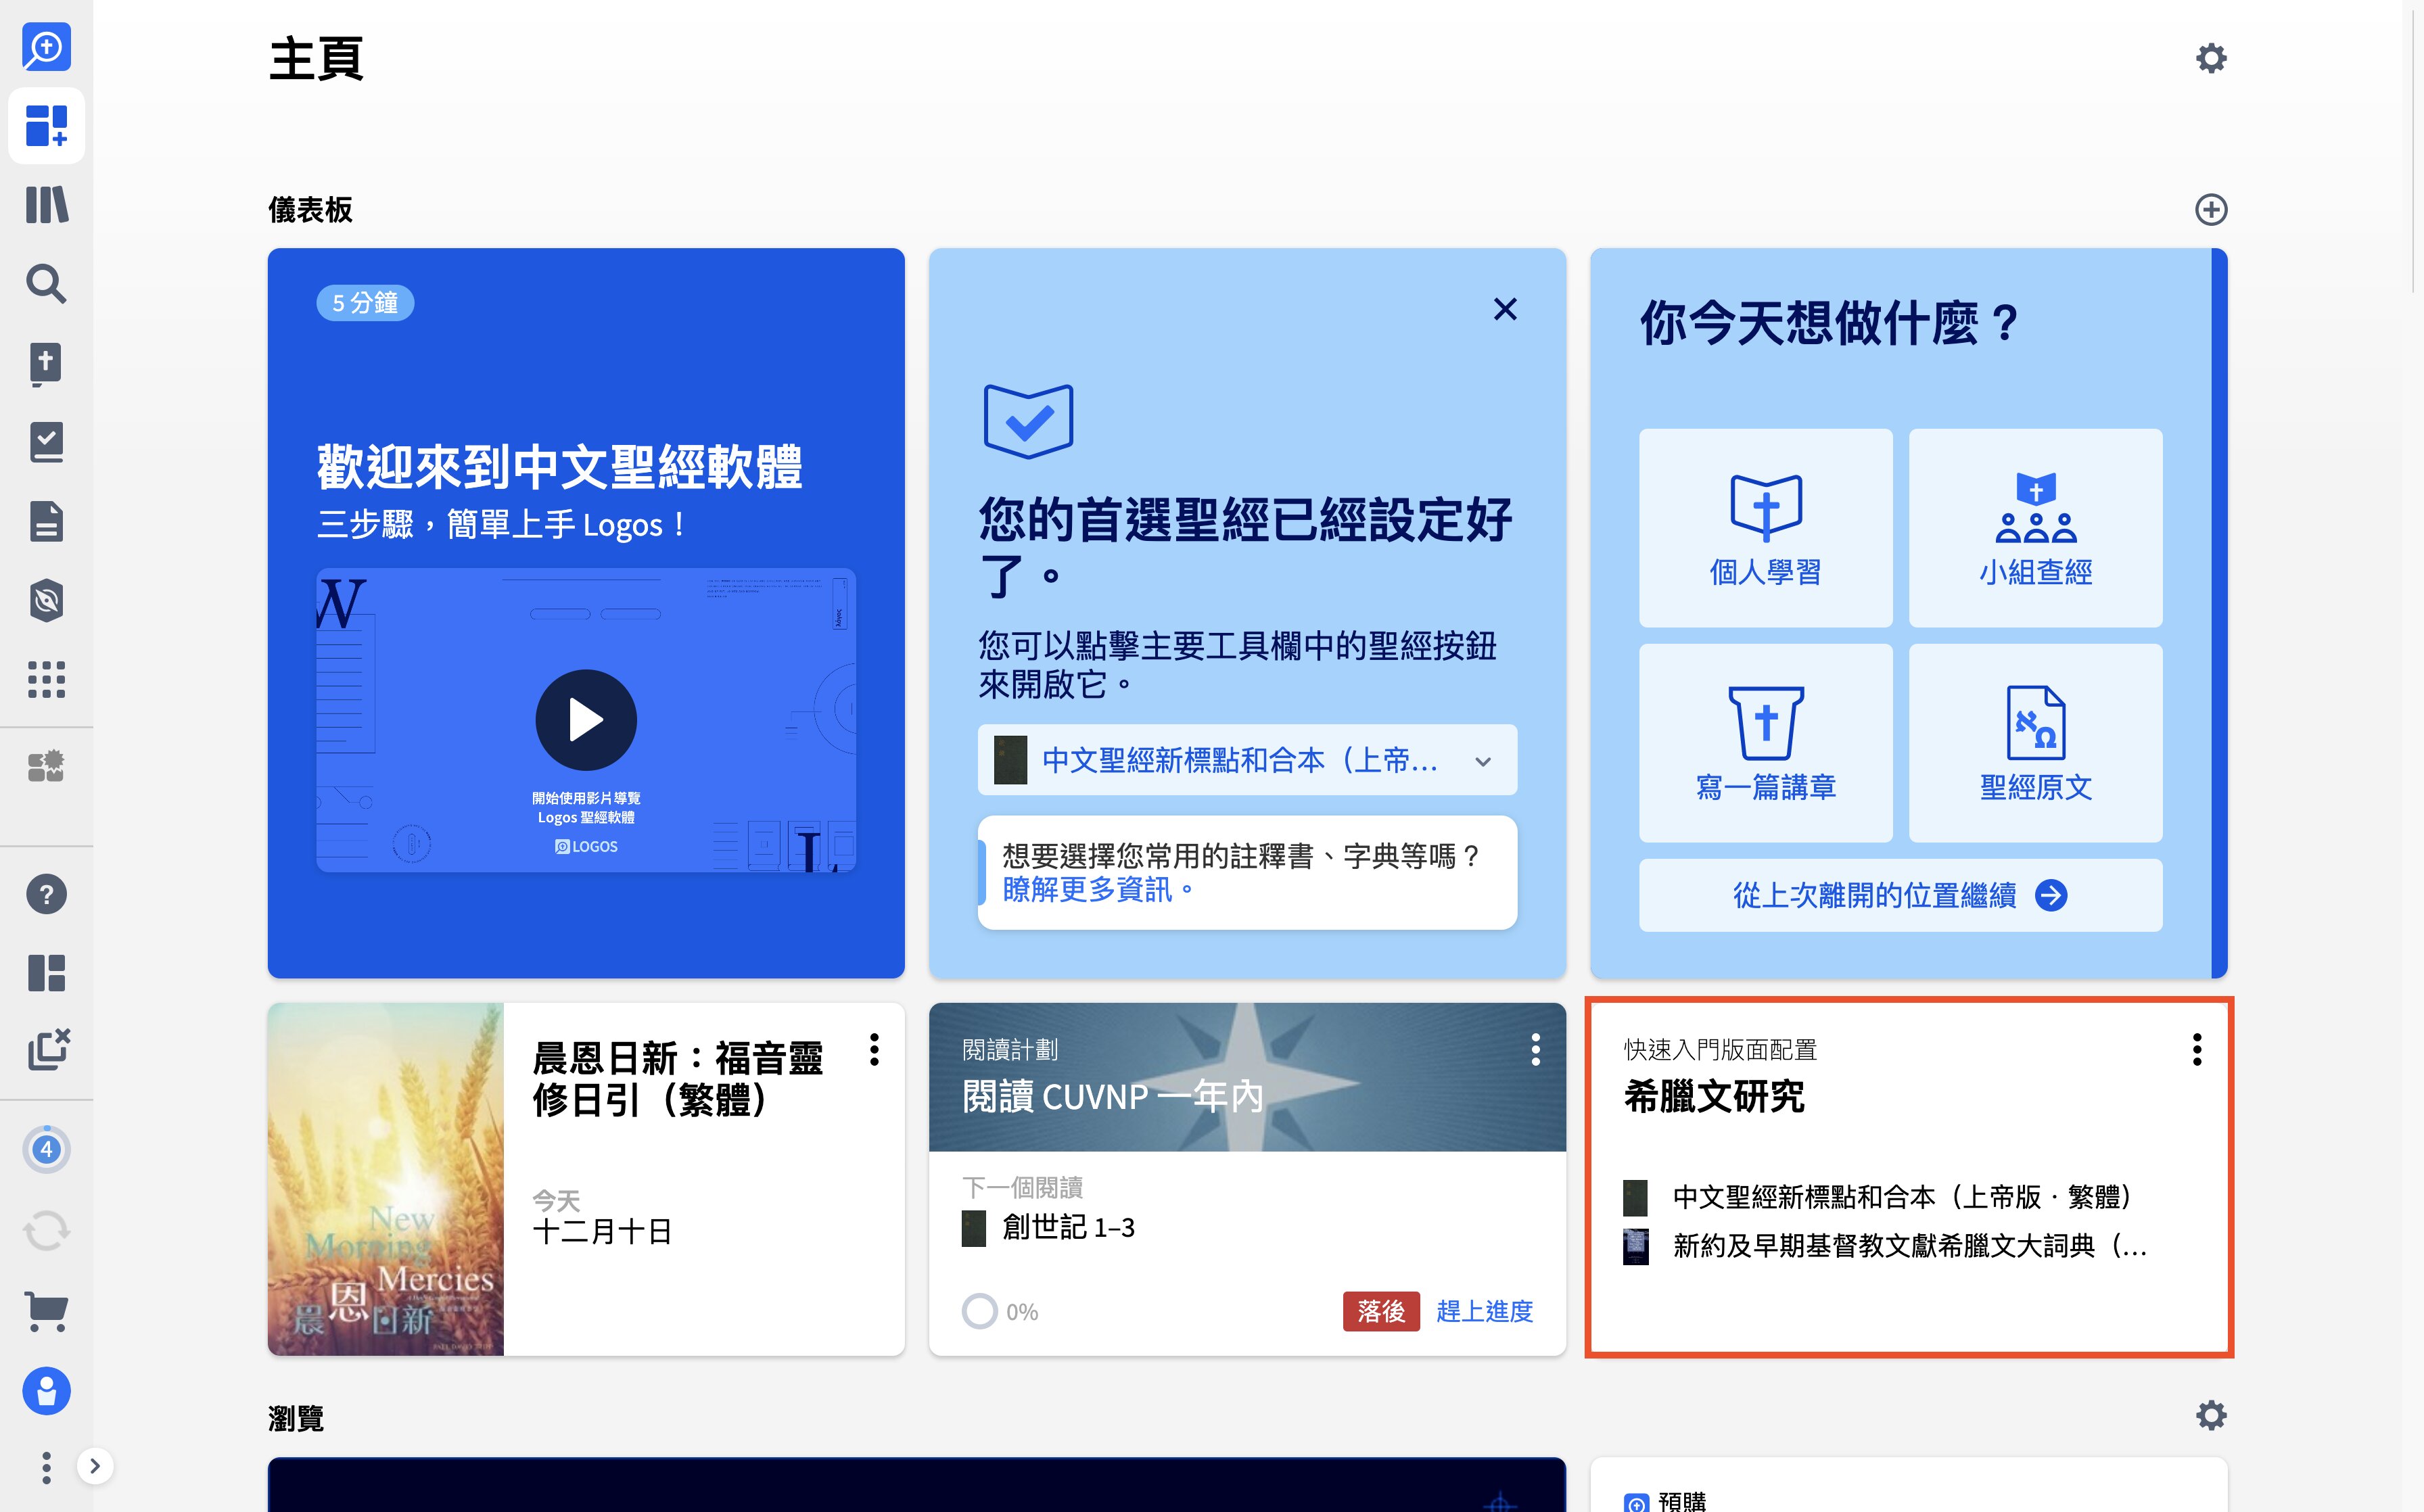Open 新約及早期基督教文獻希臘文大詞典 resource
This screenshot has height=1512, width=2424.
point(1910,1246)
